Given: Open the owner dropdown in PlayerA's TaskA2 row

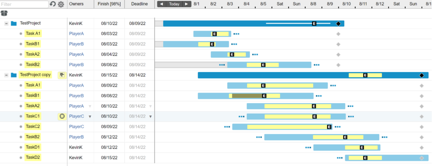Looking at the screenshot, I should click(90, 106).
